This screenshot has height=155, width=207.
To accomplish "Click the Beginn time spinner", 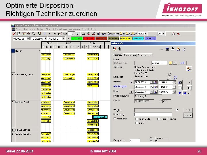I will coord(174,82).
